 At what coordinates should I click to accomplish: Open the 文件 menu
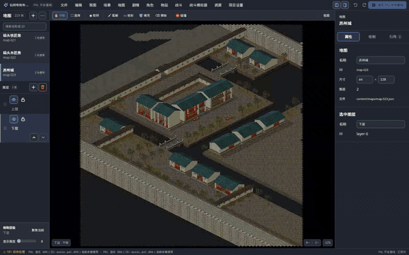(64, 5)
